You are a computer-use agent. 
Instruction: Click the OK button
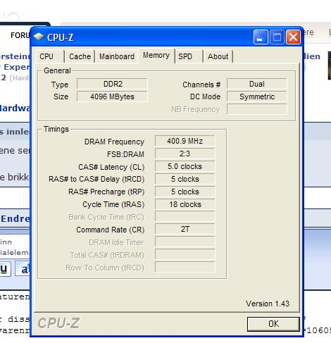click(x=273, y=324)
